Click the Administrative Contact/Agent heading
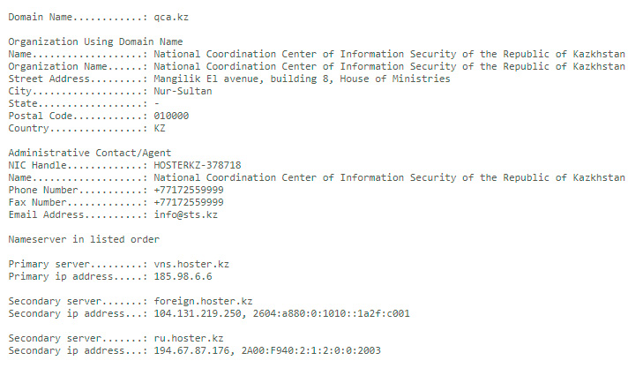 tap(89, 153)
